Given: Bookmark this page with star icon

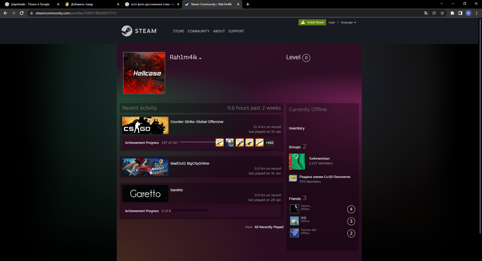Looking at the screenshot, I should click(442, 13).
